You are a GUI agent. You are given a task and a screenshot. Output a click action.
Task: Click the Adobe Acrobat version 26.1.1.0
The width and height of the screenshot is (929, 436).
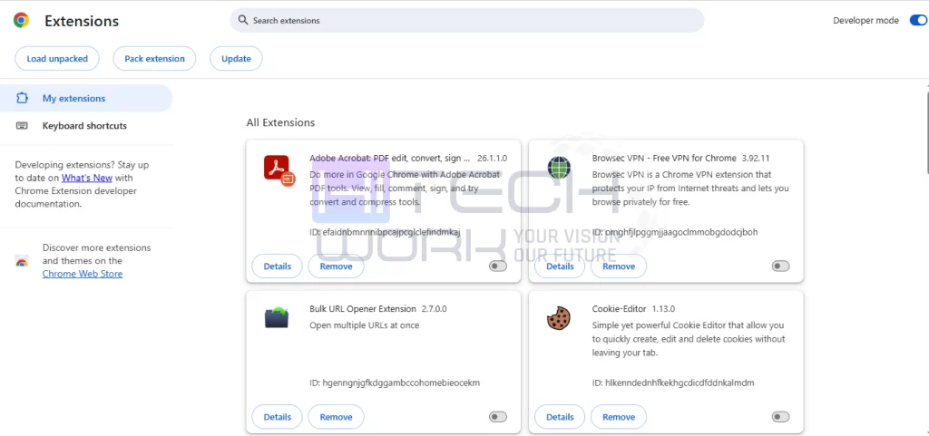[492, 159]
